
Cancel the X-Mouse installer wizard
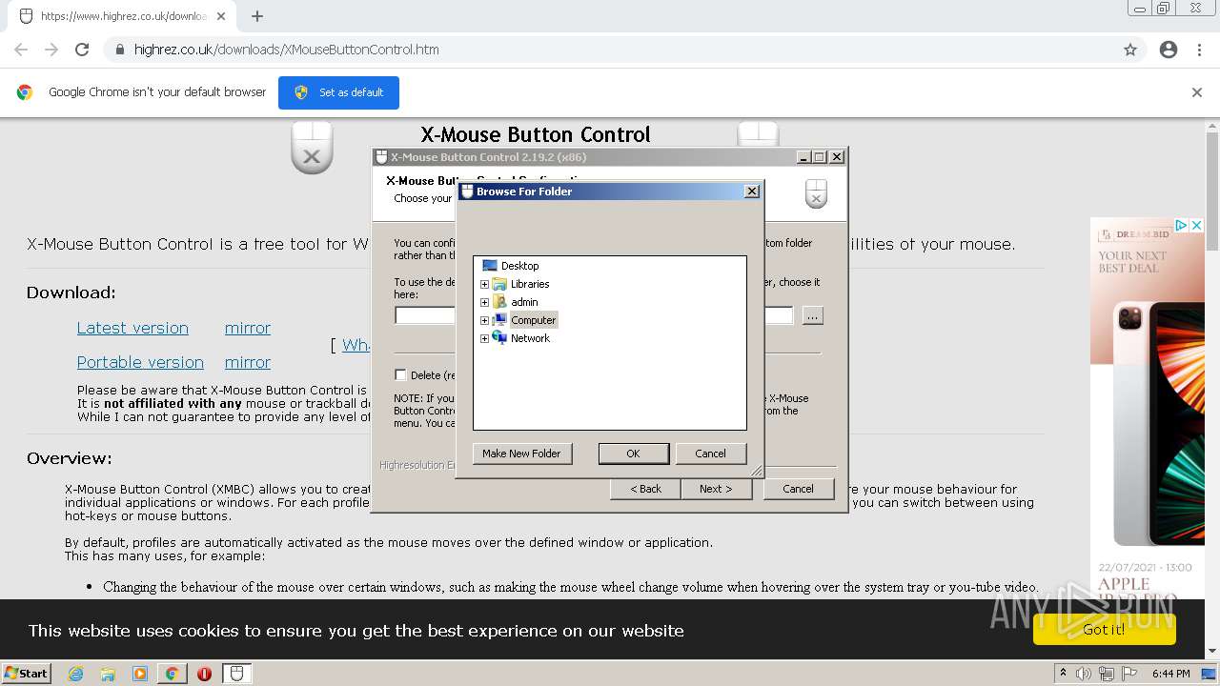pyautogui.click(x=798, y=489)
